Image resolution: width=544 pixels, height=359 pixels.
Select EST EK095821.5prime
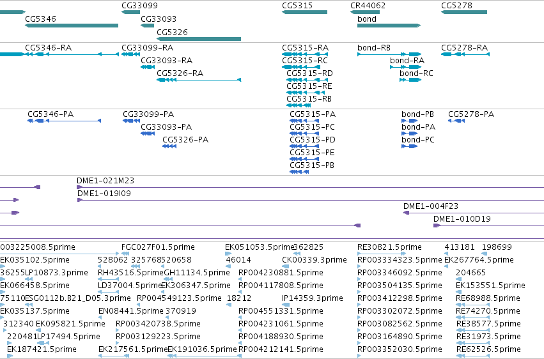point(70,324)
